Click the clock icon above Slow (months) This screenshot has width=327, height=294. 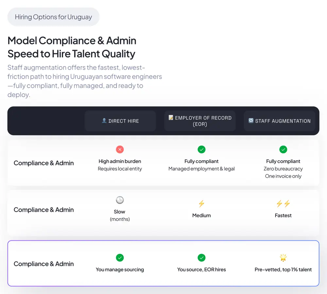point(120,200)
